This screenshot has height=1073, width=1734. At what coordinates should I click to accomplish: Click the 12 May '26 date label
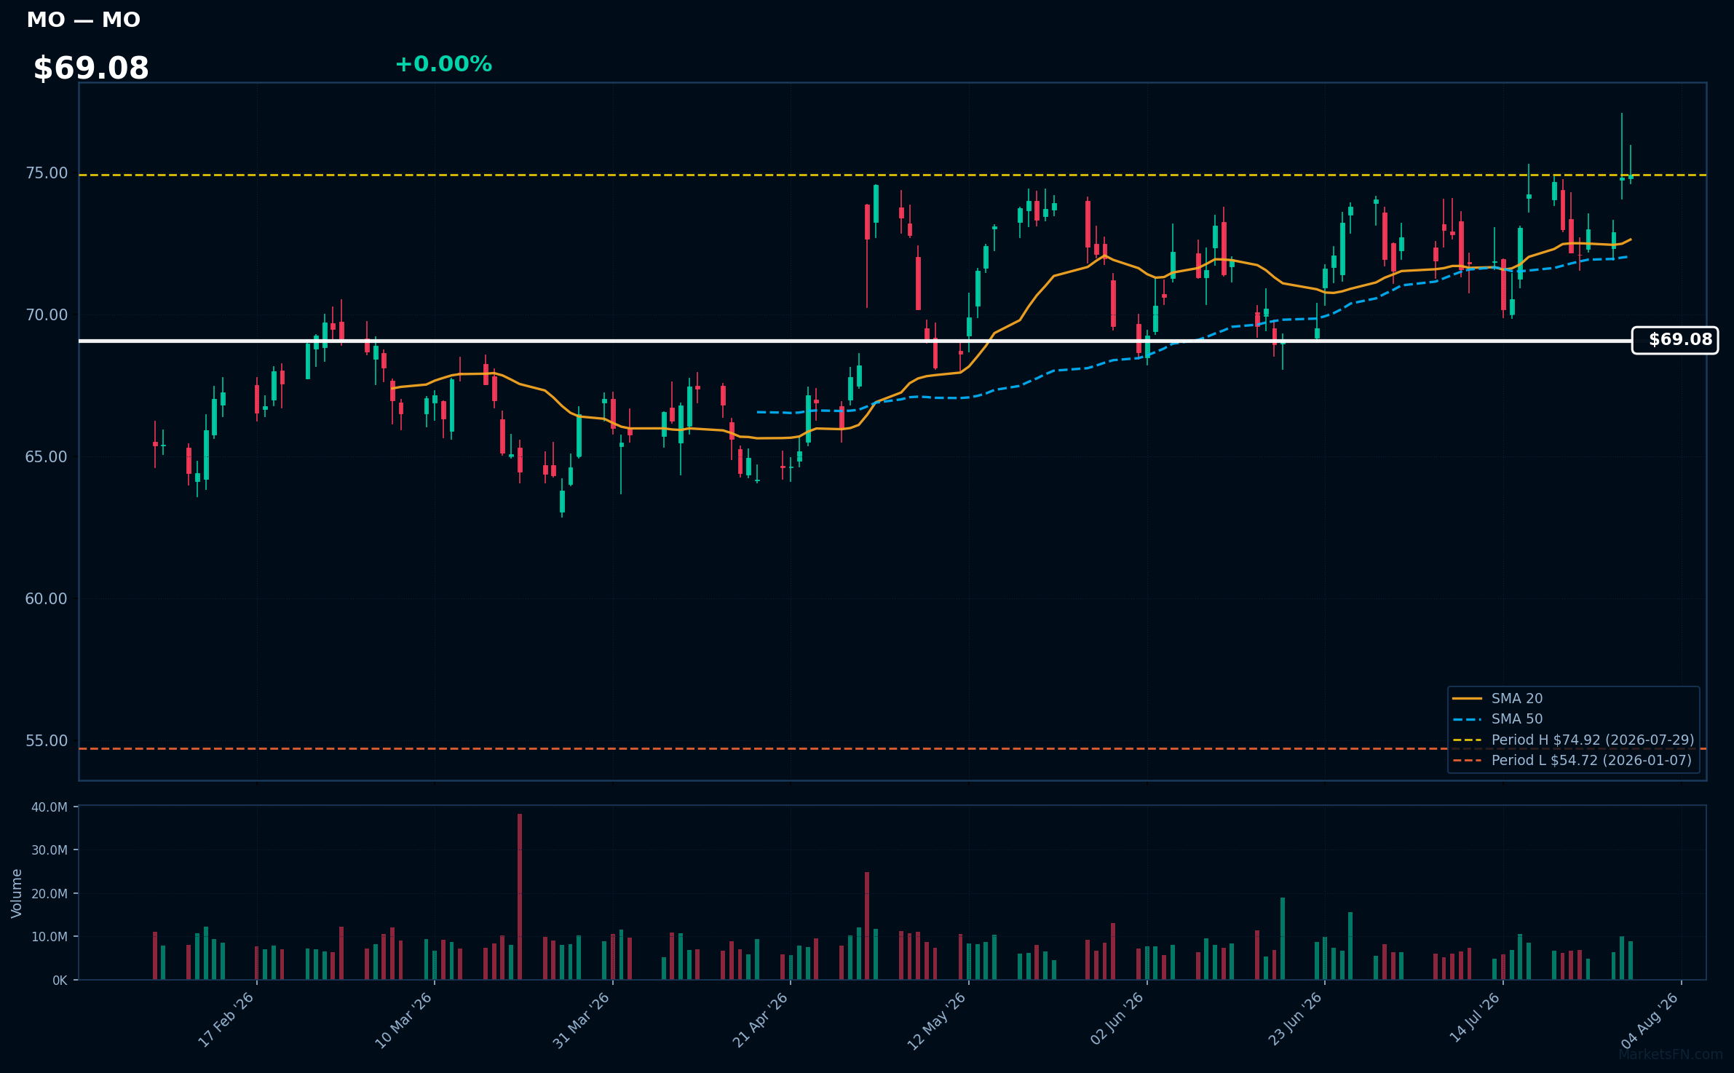[936, 1020]
